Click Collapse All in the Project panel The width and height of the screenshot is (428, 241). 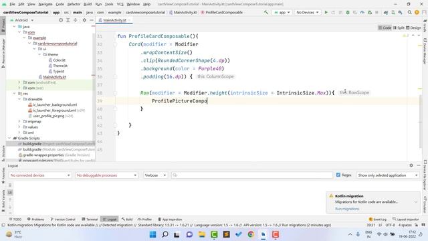pos(75,20)
